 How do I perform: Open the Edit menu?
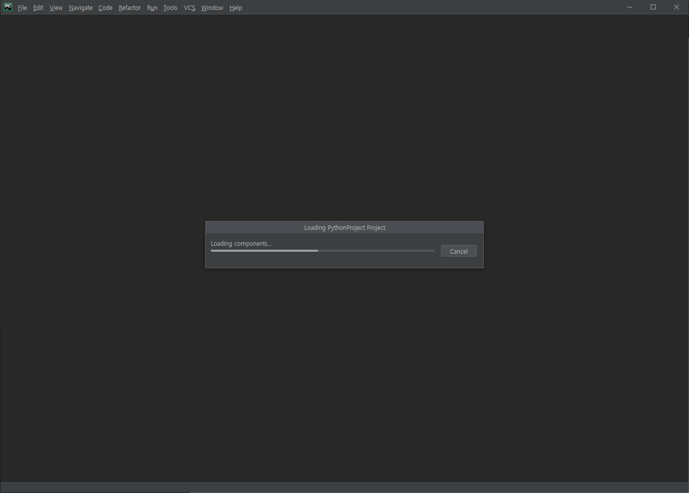click(x=38, y=7)
